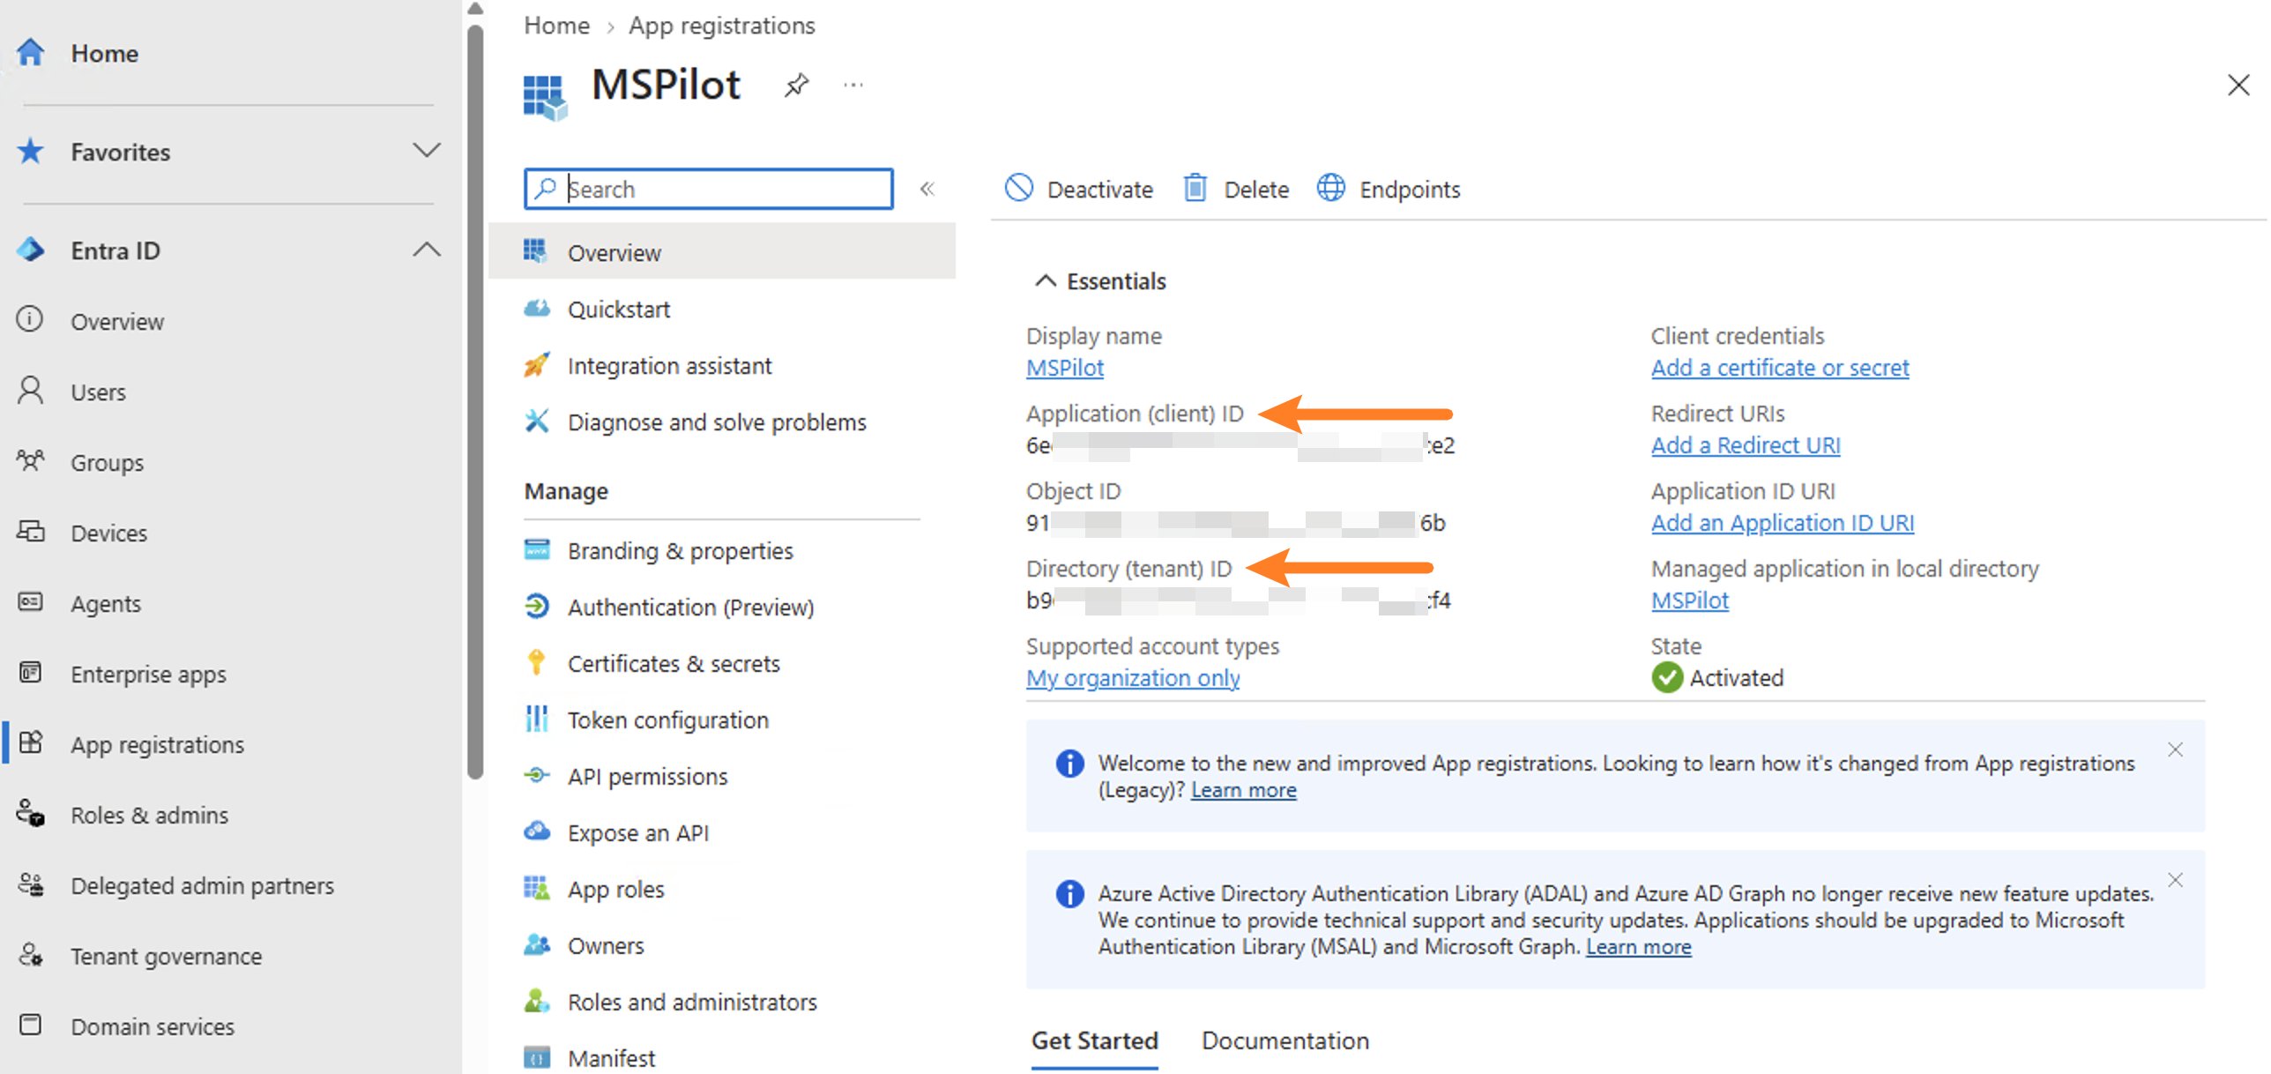
Task: Click the Branding & properties icon
Action: click(x=537, y=549)
